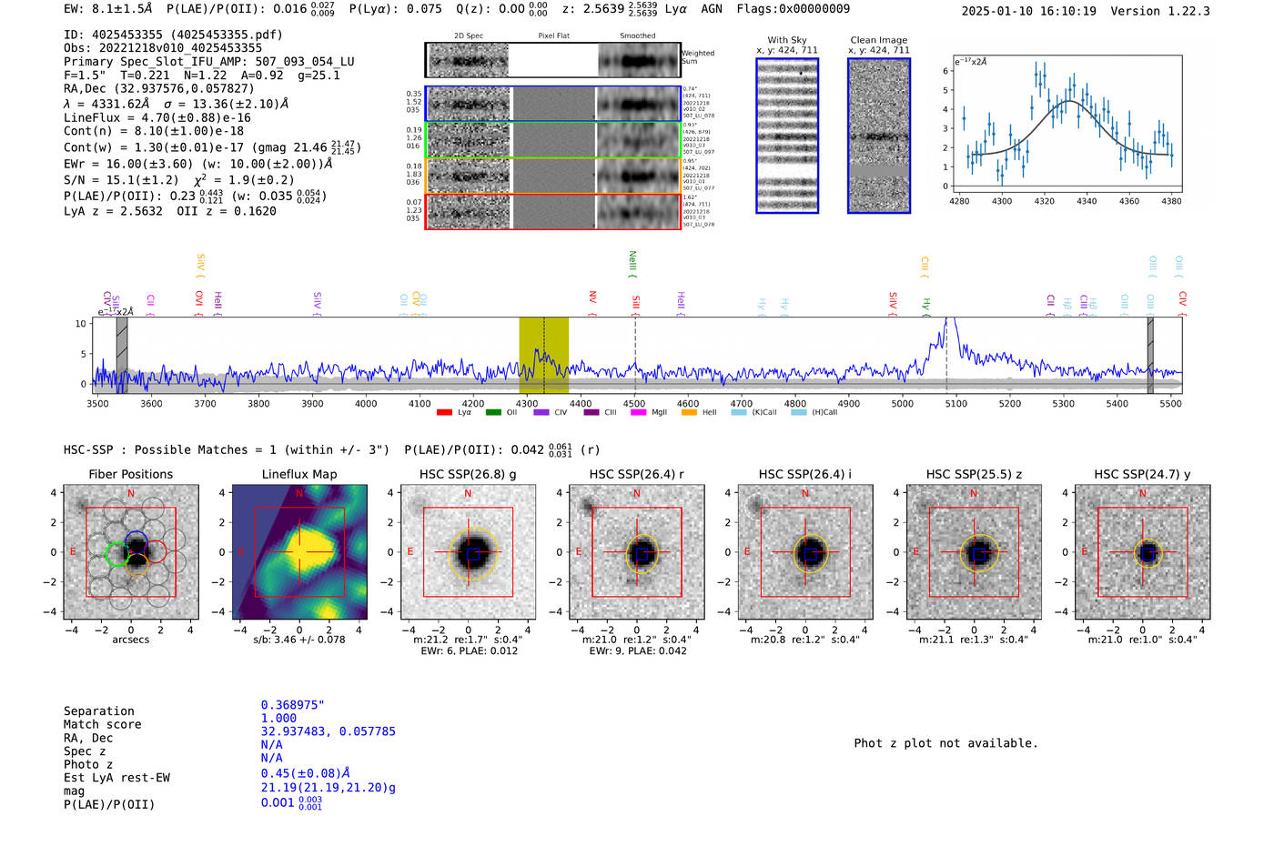This screenshot has width=1274, height=867.
Task: Click the (K)CaII legend swatch
Action: click(x=739, y=413)
